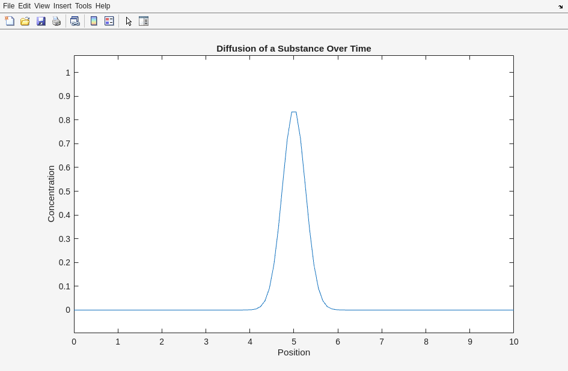This screenshot has height=371, width=568.
Task: Click the plot title 'Diffusion of a Substance Over Time'
Action: click(x=293, y=49)
